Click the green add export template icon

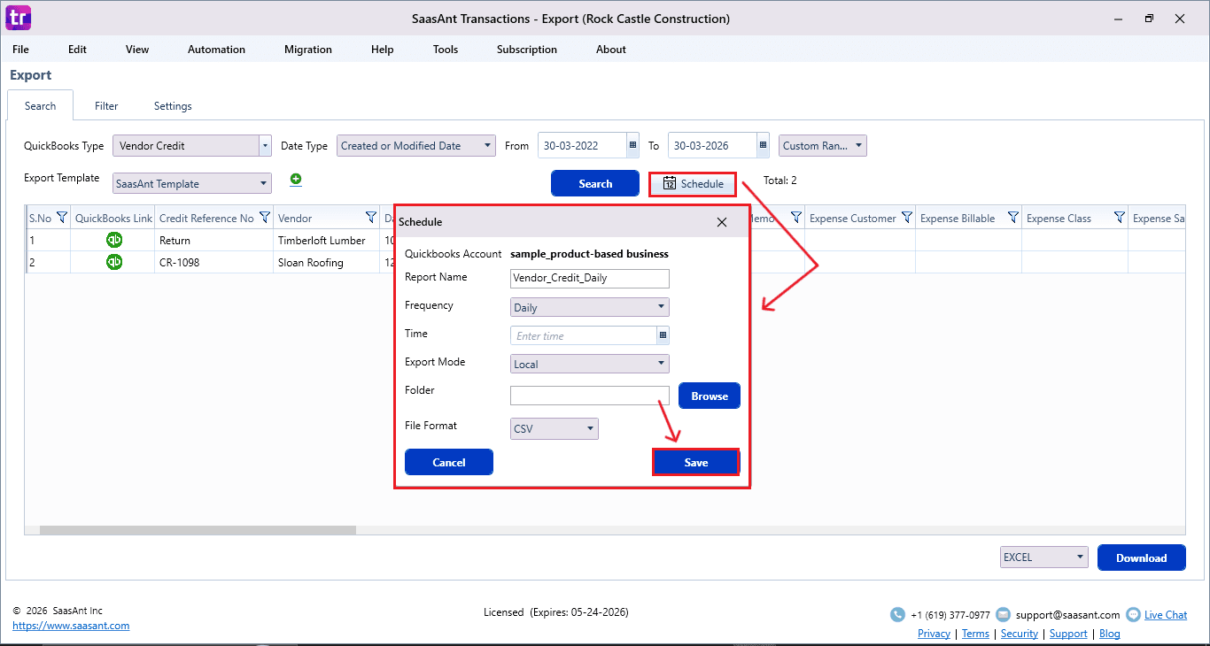click(296, 180)
